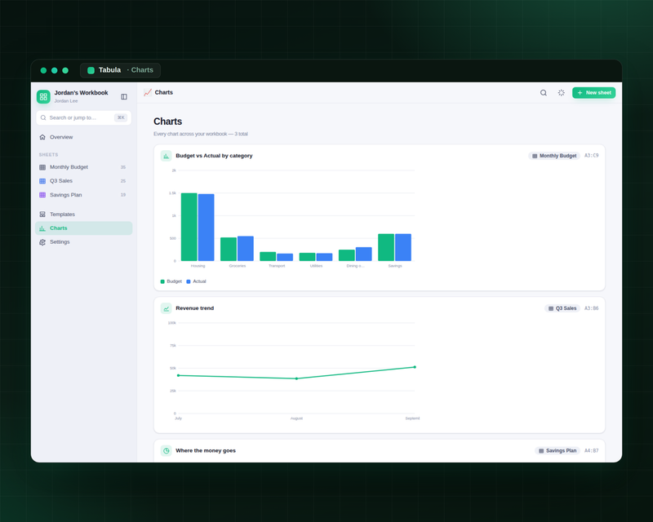The height and width of the screenshot is (522, 653).
Task: Toggle the light/dark theme sun icon
Action: [x=561, y=93]
